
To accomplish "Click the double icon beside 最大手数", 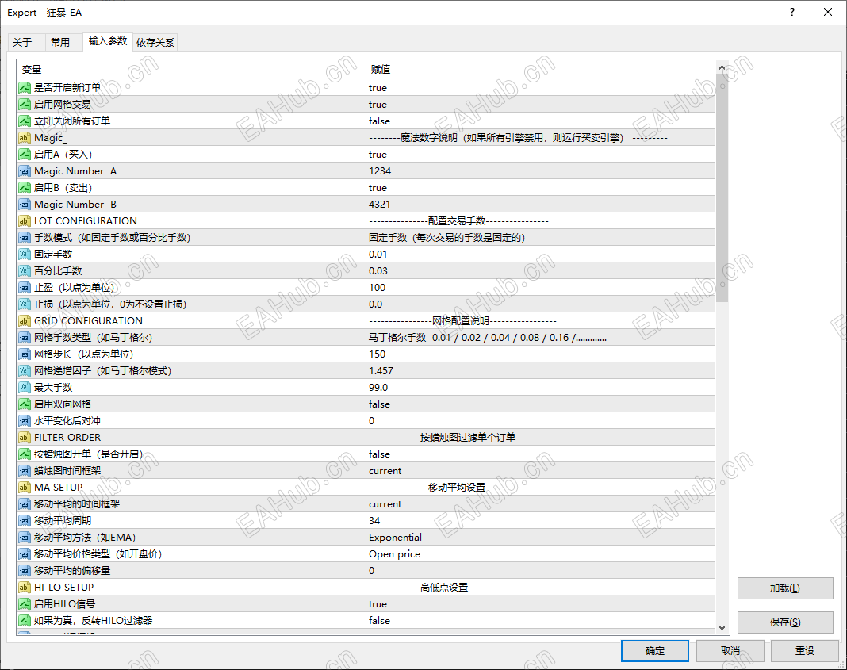I will [25, 387].
